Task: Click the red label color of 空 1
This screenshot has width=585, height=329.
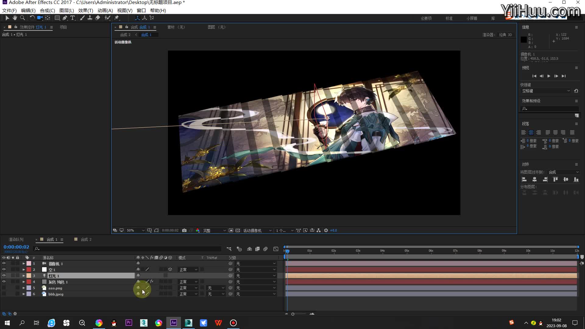Action: (29, 270)
